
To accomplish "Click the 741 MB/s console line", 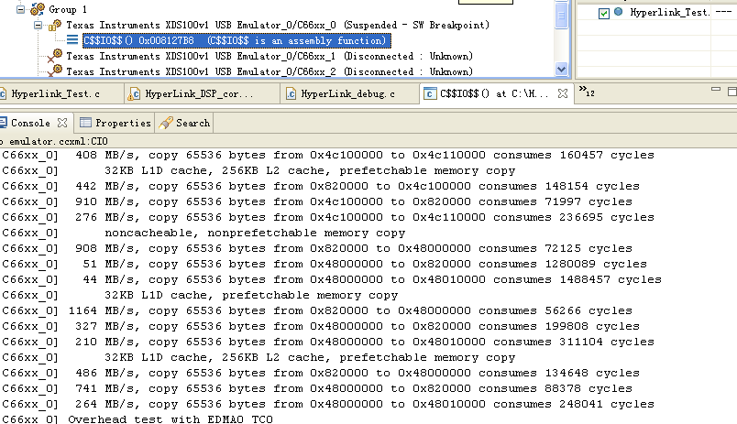I will tap(317, 388).
